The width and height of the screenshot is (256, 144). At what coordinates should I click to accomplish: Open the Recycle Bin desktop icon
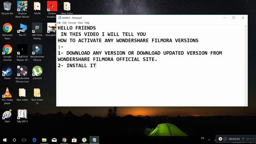point(7,8)
